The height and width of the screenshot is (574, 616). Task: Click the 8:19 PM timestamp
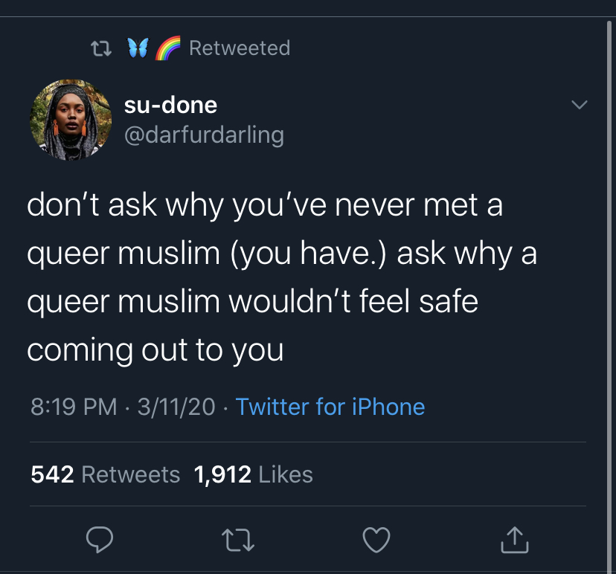pyautogui.click(x=74, y=407)
